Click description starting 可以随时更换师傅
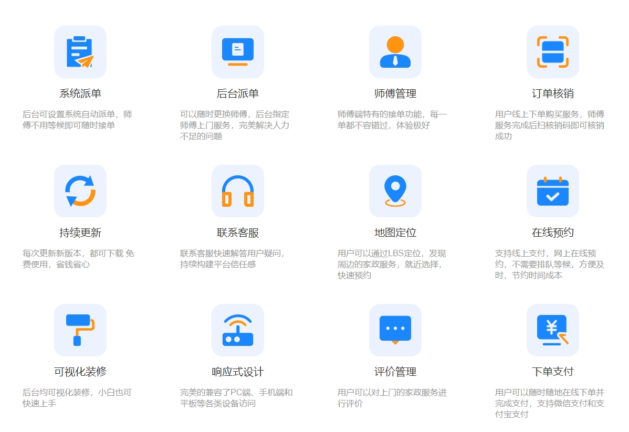The image size is (629, 432). click(x=235, y=125)
